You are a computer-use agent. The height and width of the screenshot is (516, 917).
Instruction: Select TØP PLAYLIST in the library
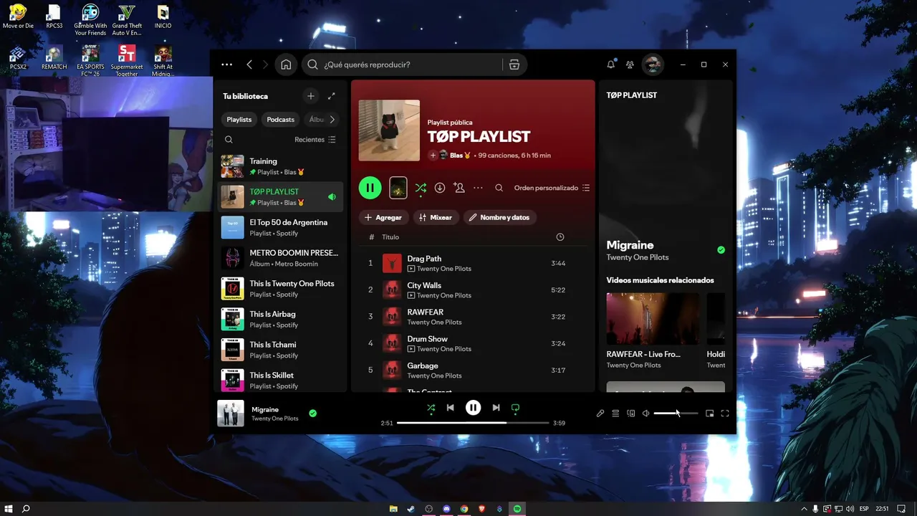click(280, 196)
